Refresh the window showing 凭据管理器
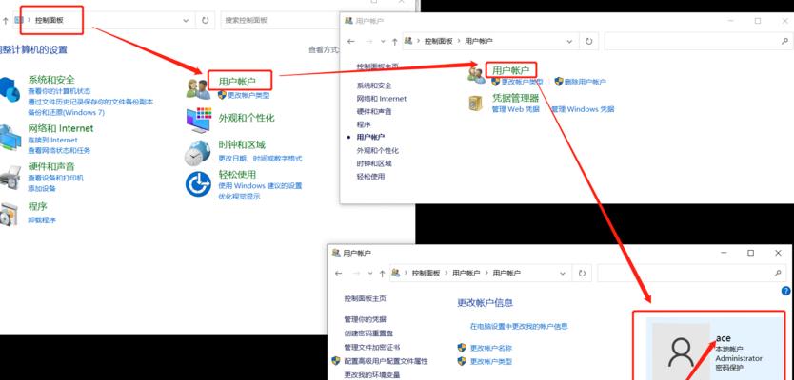794x380 pixels. pyautogui.click(x=588, y=42)
